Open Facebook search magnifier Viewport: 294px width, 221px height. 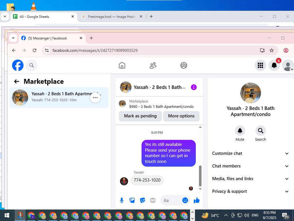32,65
